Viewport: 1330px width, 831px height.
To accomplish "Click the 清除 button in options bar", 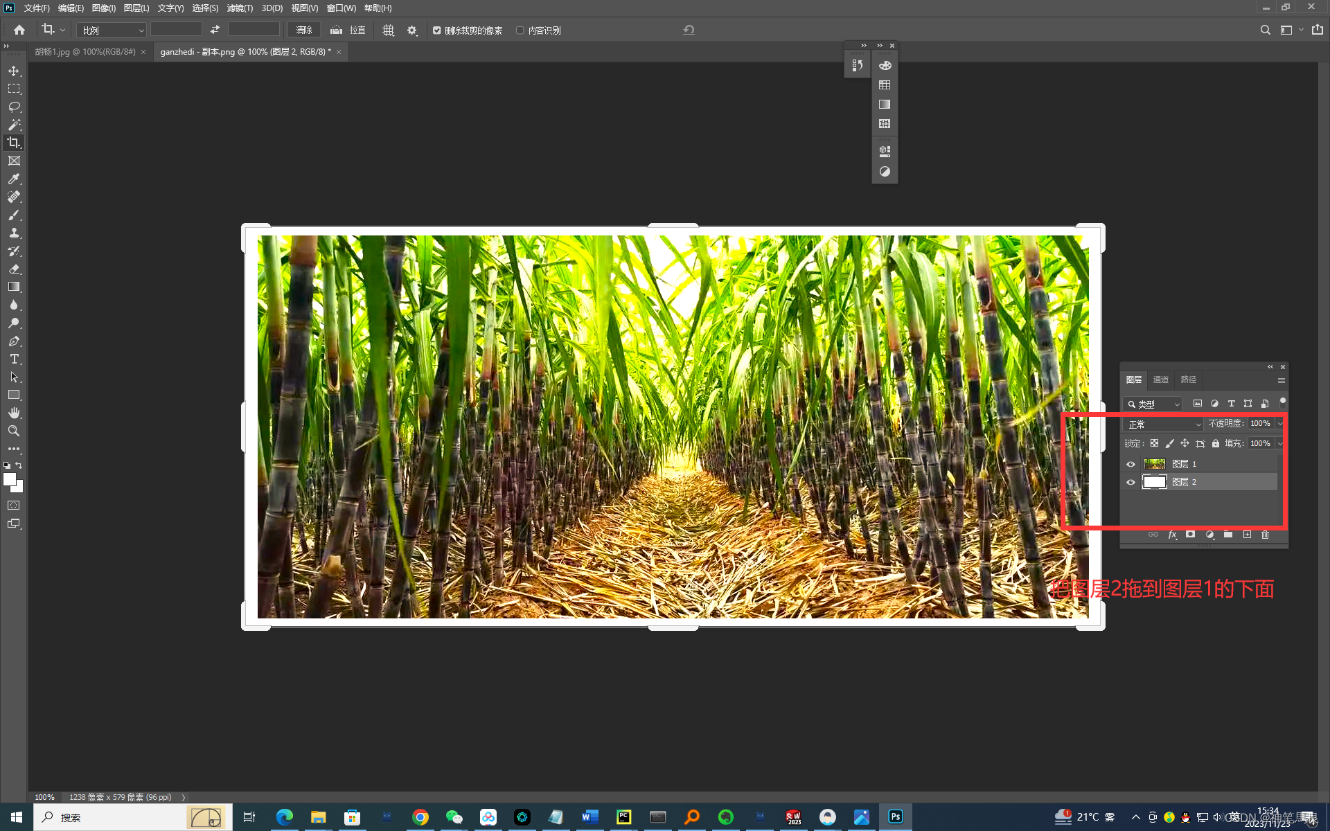I will pyautogui.click(x=304, y=30).
